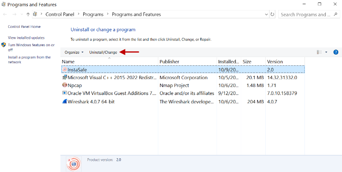This screenshot has height=172, width=342.
Task: Click publisher Oracle and/or its affiliates cell
Action: [x=187, y=93]
